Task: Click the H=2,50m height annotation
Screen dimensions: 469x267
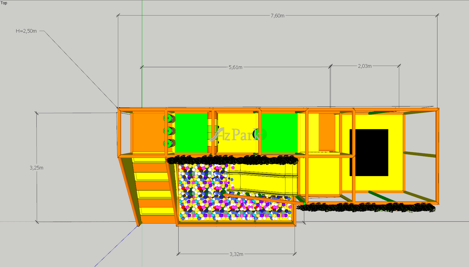Action: 26,31
